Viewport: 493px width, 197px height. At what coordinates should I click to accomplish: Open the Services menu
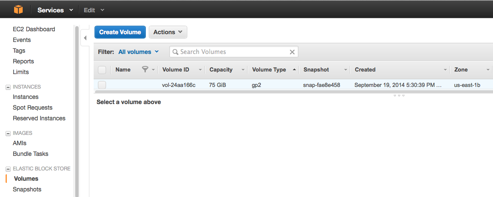point(55,10)
